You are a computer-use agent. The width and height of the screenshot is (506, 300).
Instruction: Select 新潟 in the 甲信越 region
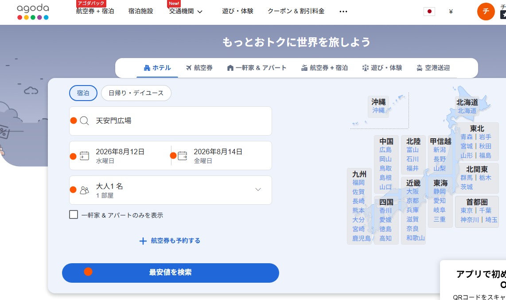(x=440, y=150)
